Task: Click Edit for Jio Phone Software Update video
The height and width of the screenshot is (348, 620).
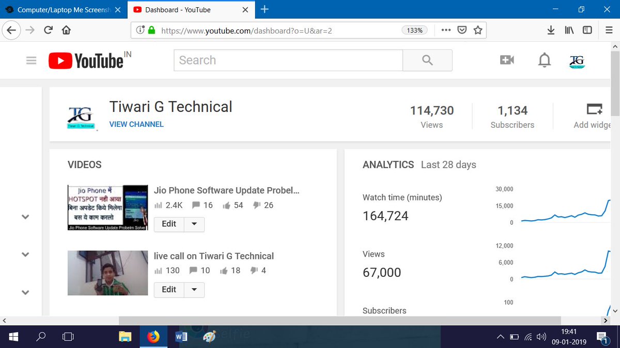Action: (x=169, y=224)
